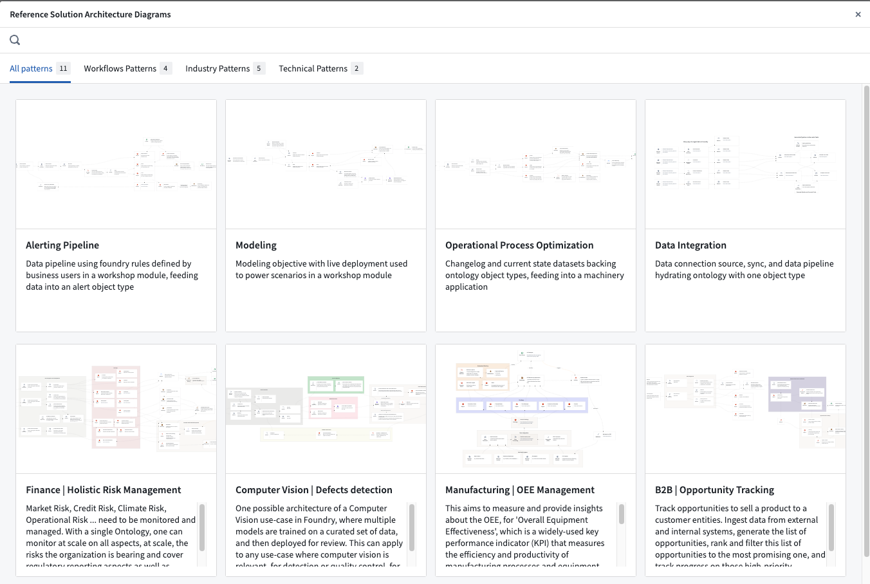Click the B2B Opportunity Tracking description scrollbar
The width and height of the screenshot is (870, 584).
coord(831,527)
